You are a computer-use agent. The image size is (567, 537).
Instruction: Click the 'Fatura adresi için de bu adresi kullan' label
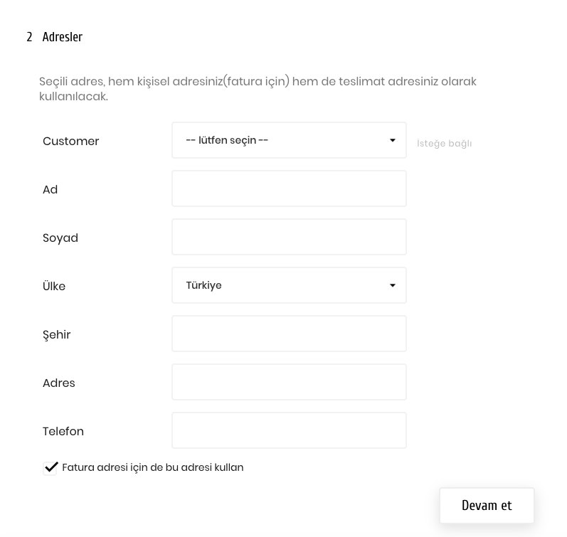point(152,467)
